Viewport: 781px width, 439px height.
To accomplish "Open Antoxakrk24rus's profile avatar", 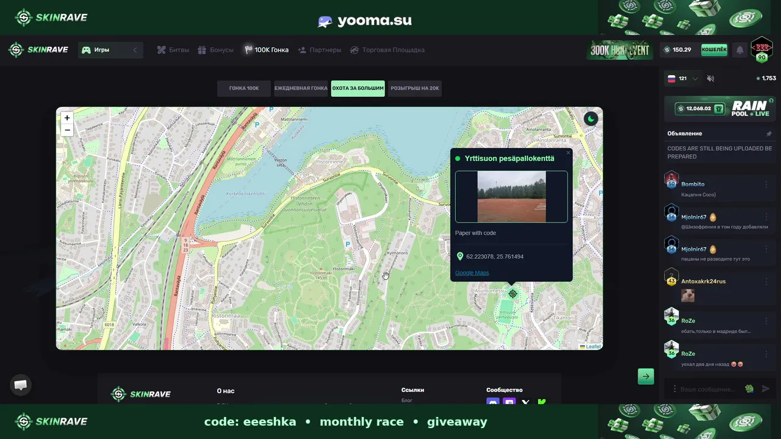I will click(x=672, y=277).
